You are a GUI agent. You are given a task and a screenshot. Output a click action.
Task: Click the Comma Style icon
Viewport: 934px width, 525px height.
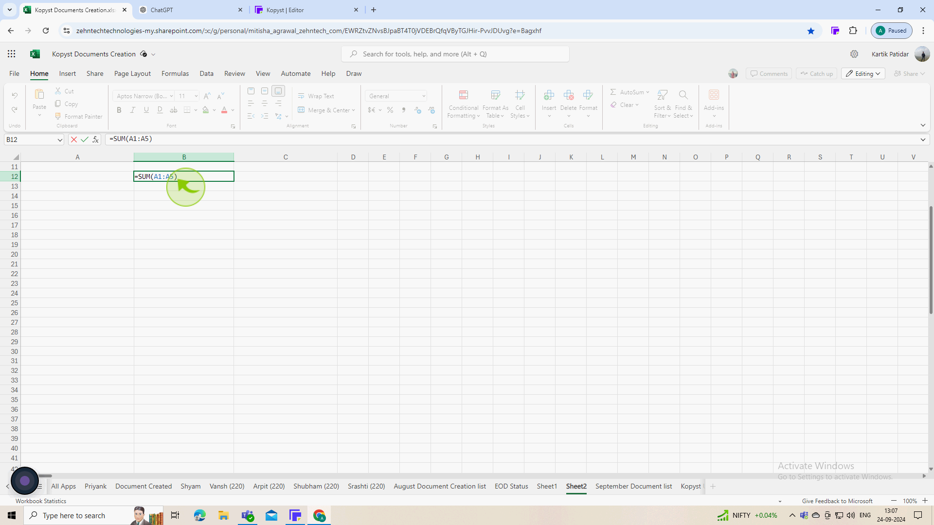[x=404, y=110]
